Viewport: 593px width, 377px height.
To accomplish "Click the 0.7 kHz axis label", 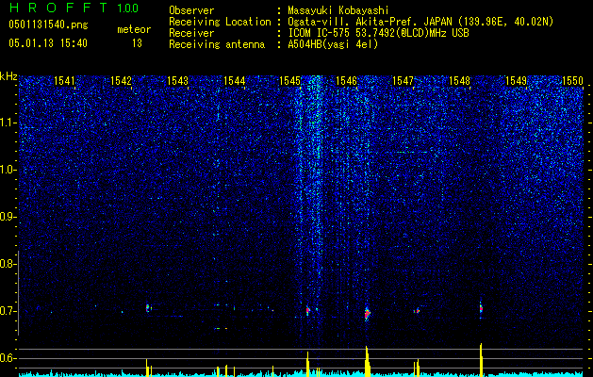I will coord(7,311).
